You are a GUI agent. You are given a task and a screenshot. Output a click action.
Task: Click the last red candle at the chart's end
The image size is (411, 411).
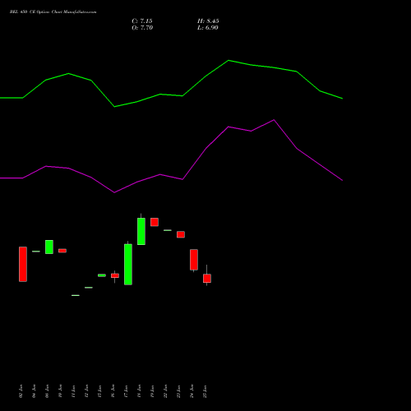207,278
